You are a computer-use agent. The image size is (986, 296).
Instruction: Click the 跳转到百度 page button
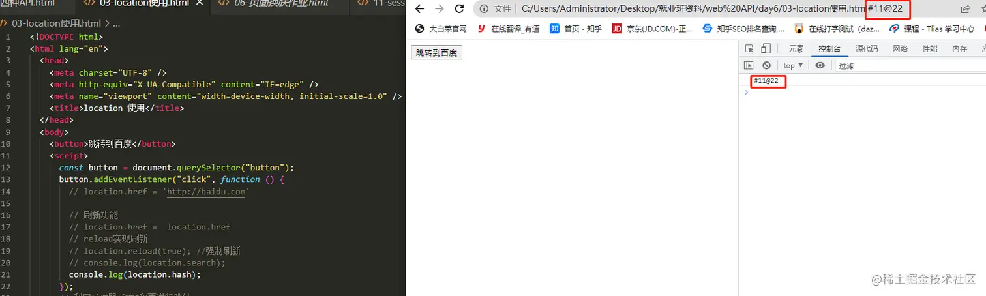pyautogui.click(x=436, y=52)
